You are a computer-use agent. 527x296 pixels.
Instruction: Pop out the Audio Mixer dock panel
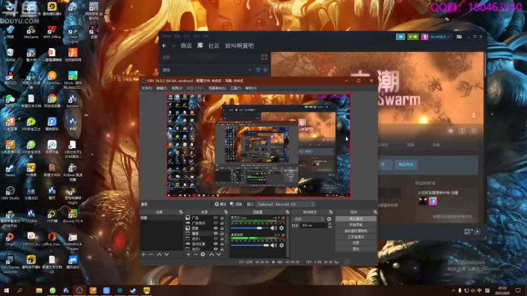pyautogui.click(x=287, y=212)
